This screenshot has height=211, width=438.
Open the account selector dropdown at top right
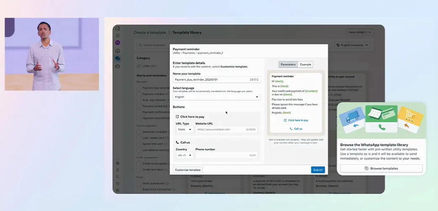coord(359,32)
